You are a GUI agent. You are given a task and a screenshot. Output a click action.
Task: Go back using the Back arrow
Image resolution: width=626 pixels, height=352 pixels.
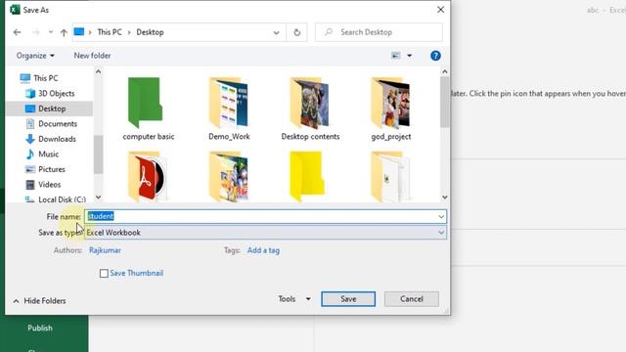17,32
